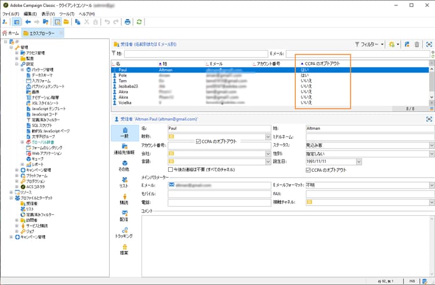Image resolution: width=435 pixels, height=285 pixels.
Task: Click the print icon in toolbar
Action: pyautogui.click(x=128, y=22)
